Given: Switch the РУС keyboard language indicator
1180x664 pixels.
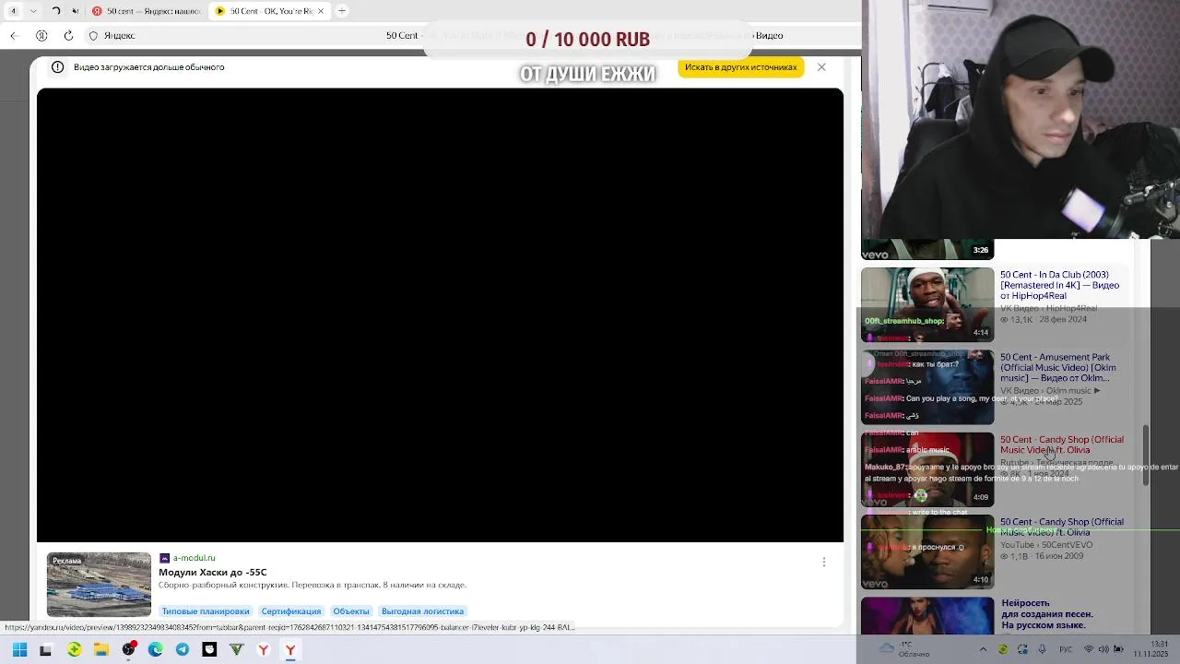Looking at the screenshot, I should click(1067, 649).
